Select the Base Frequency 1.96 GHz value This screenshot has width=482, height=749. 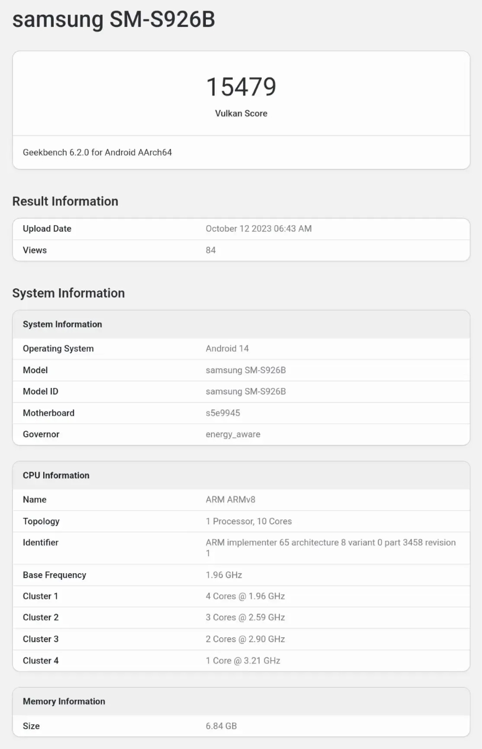222,575
